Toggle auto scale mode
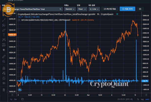The height and width of the screenshot is (102, 151). point(147,99)
